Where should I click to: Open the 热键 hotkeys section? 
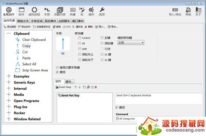73,12
